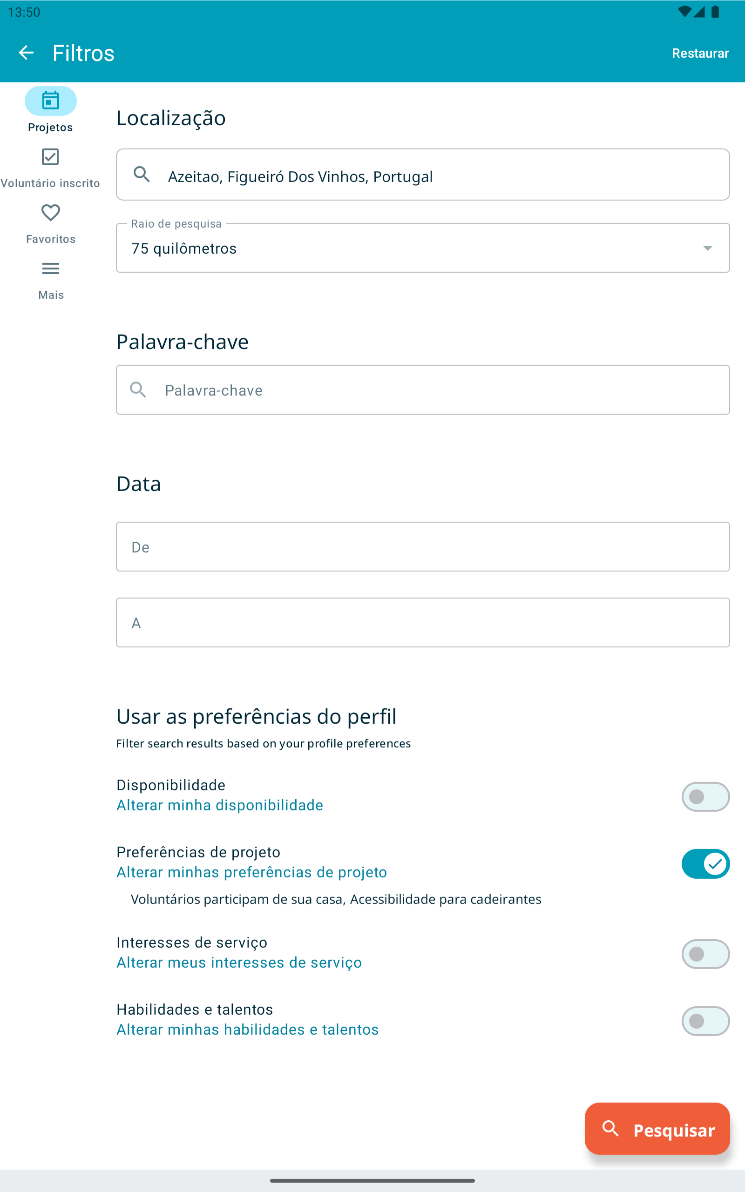Image resolution: width=745 pixels, height=1192 pixels.
Task: Select the De start date field
Action: [423, 547]
